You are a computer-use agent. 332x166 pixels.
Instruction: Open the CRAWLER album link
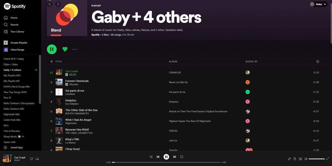click(175, 73)
